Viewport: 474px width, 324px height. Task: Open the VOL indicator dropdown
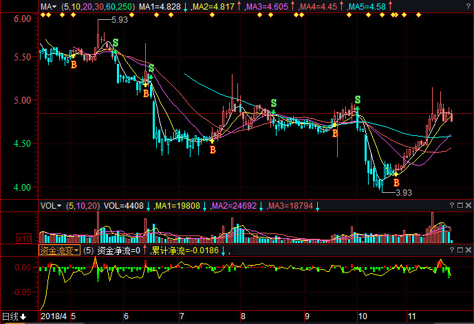point(50,205)
